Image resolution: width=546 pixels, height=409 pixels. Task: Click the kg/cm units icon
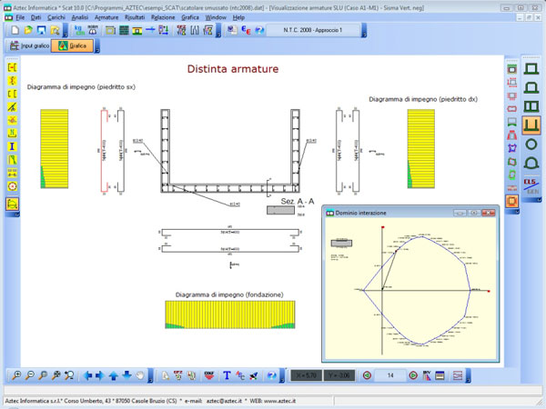80,30
